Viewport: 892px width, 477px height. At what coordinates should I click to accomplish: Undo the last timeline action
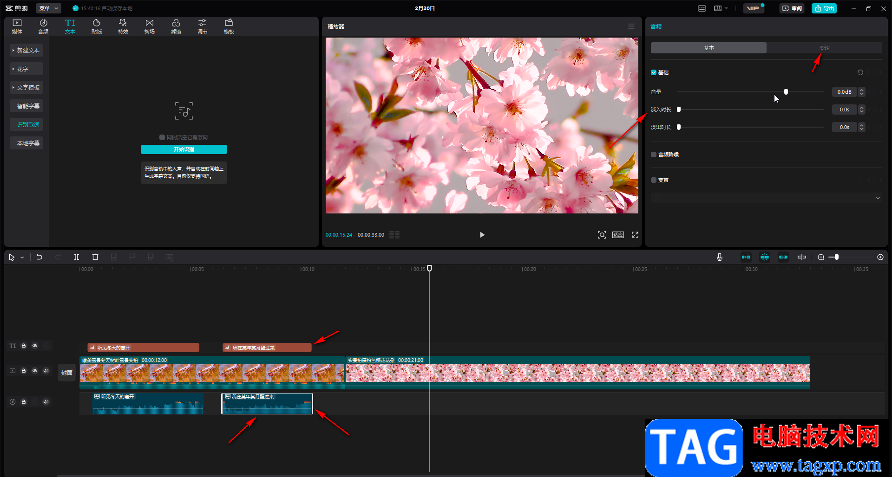coord(39,257)
